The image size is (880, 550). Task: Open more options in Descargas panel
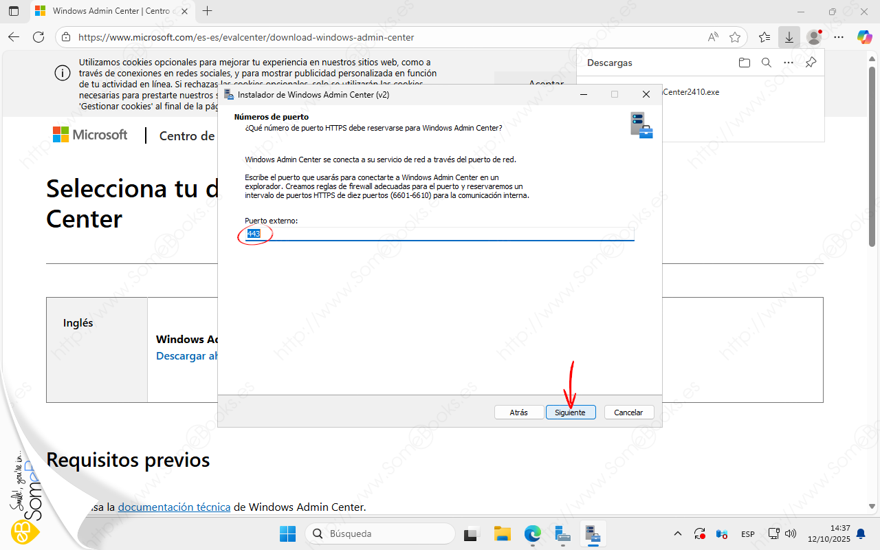click(789, 63)
